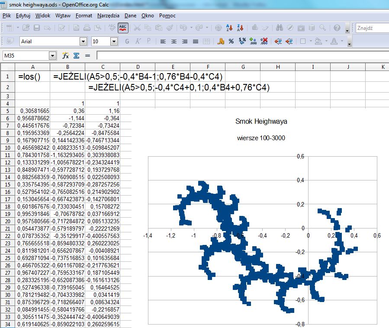This screenshot has height=328, width=389.
Task: Select row 4 header
Action: point(7,103)
